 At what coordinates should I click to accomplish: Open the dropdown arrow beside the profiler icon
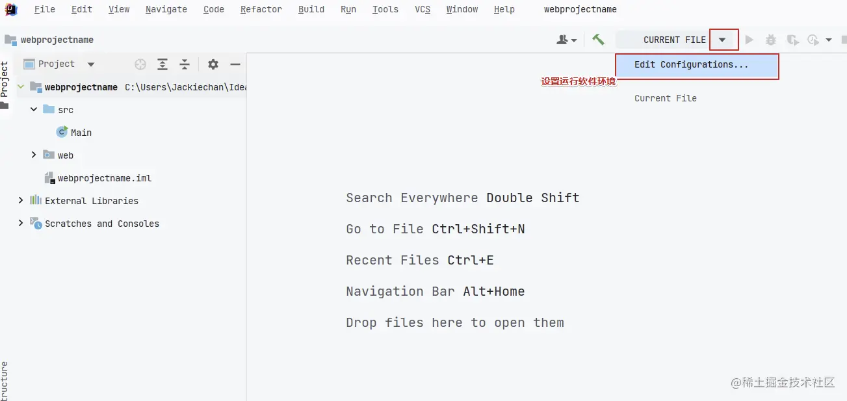tap(829, 40)
